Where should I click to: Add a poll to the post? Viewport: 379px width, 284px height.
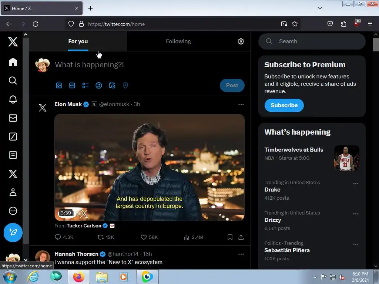coord(85,85)
